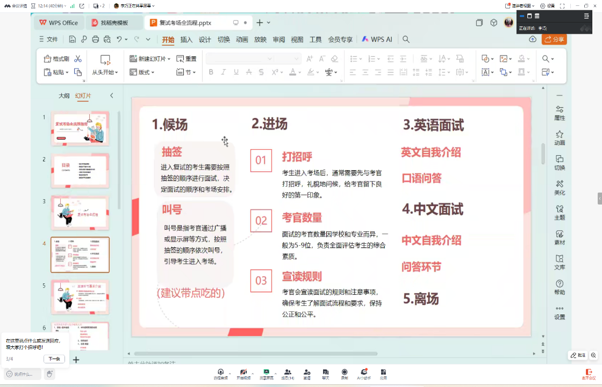Click the Save icon in quick access bar

coord(72,39)
